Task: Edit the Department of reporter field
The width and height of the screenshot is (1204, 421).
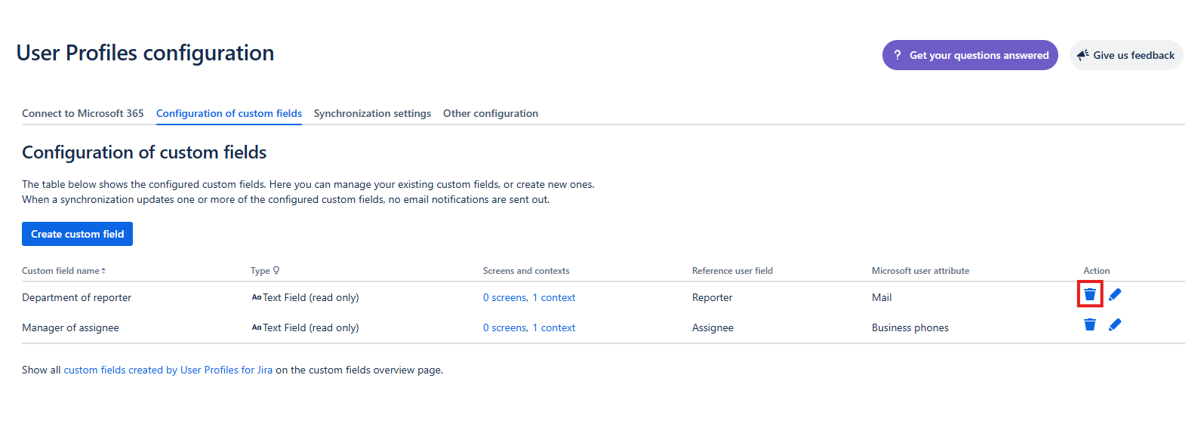Action: coord(1115,294)
